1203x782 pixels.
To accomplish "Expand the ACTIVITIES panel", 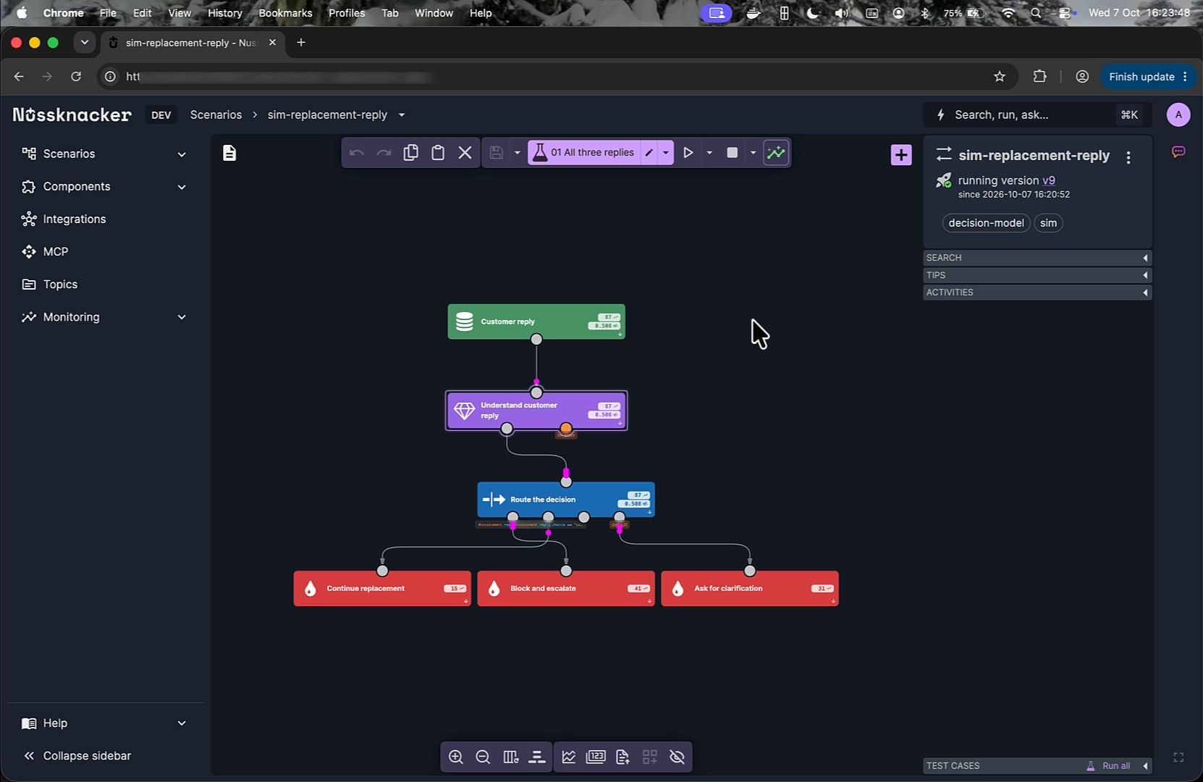I will click(1037, 293).
